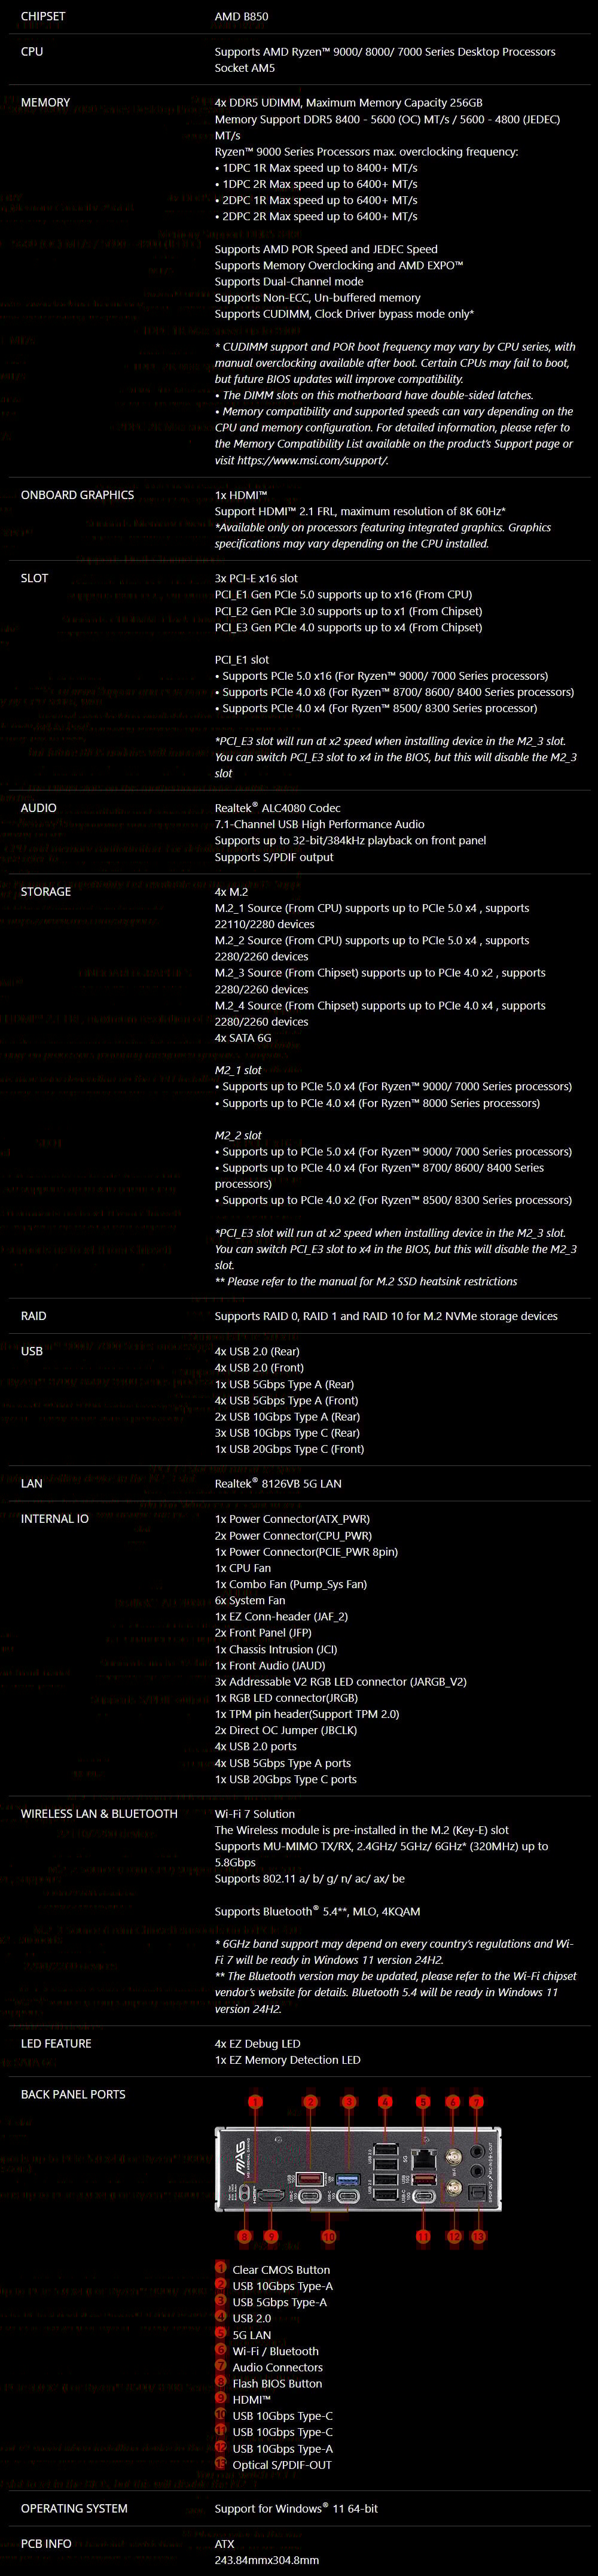598x2576 pixels.
Task: Click callout marker 13 below the optical port
Action: (x=478, y=2235)
